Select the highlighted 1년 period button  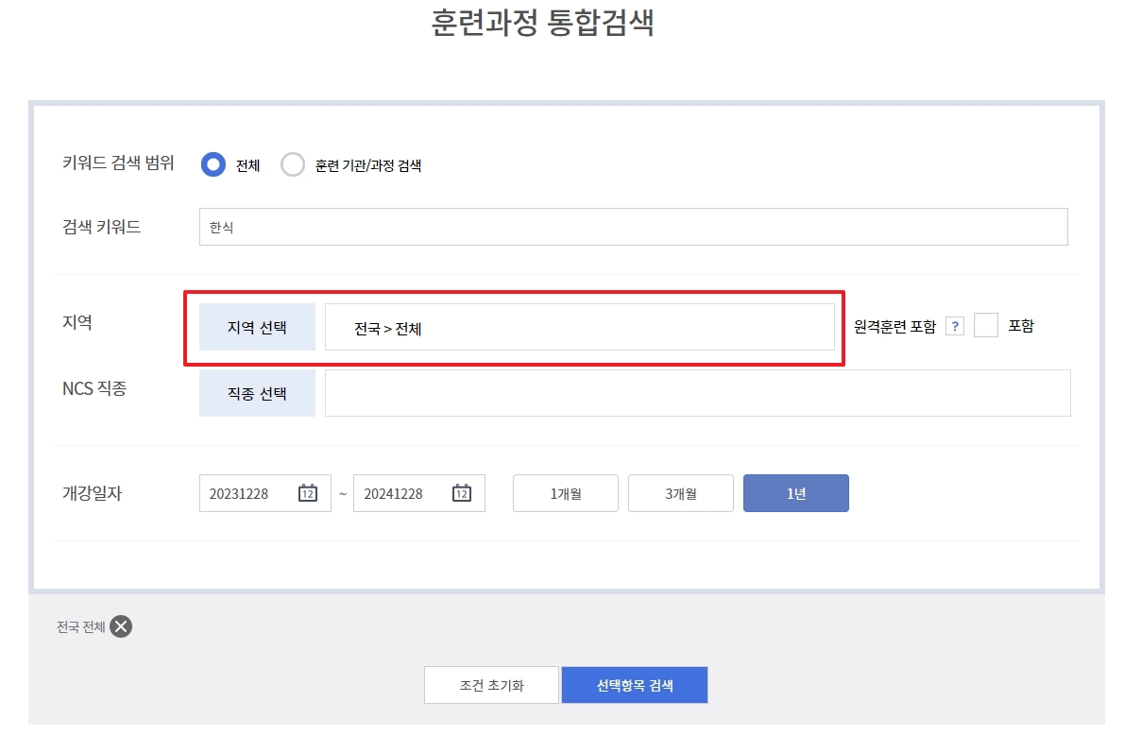(795, 492)
